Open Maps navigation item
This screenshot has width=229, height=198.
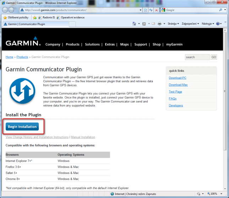pyautogui.click(x=124, y=44)
